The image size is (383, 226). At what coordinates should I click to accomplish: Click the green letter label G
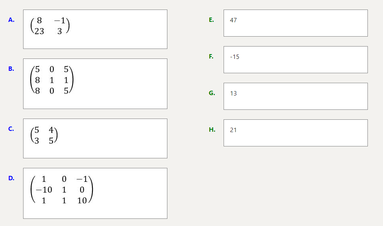[x=212, y=93]
